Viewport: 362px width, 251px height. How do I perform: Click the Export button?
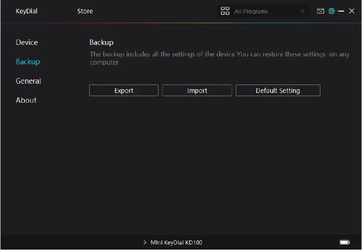[124, 90]
